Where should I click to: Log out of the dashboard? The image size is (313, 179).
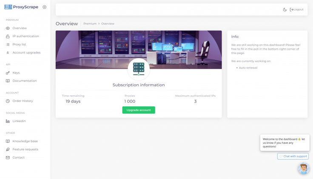297,9
